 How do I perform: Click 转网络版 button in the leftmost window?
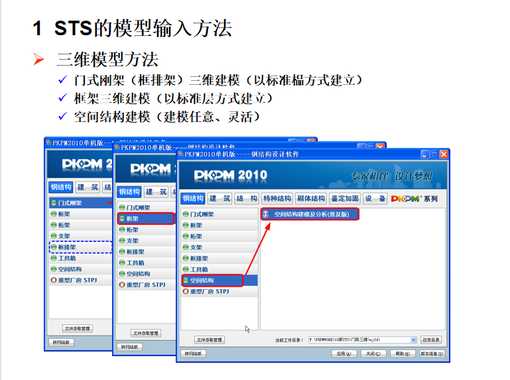pyautogui.click(x=61, y=342)
